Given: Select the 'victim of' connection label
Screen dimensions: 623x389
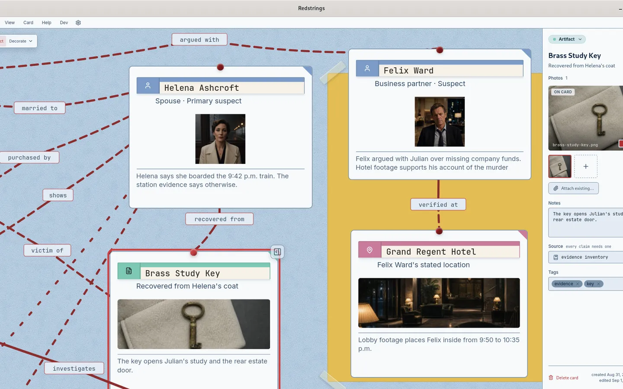Looking at the screenshot, I should (47, 250).
